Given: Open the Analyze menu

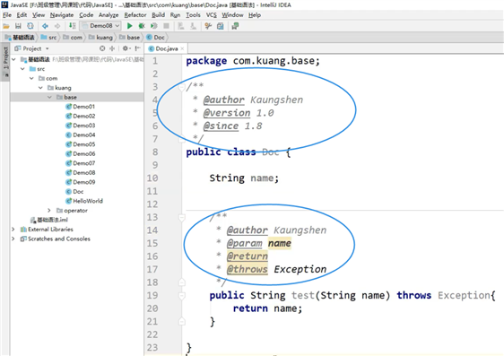Looking at the screenshot, I should (x=109, y=15).
